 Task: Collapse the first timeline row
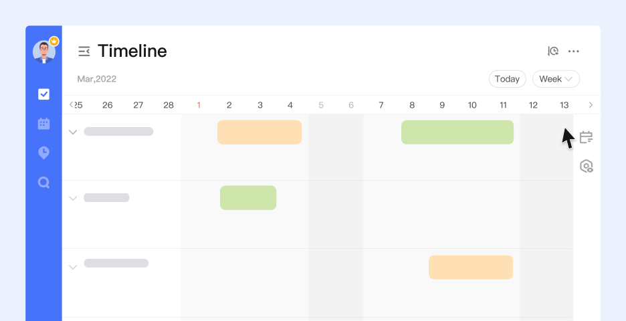click(x=73, y=132)
